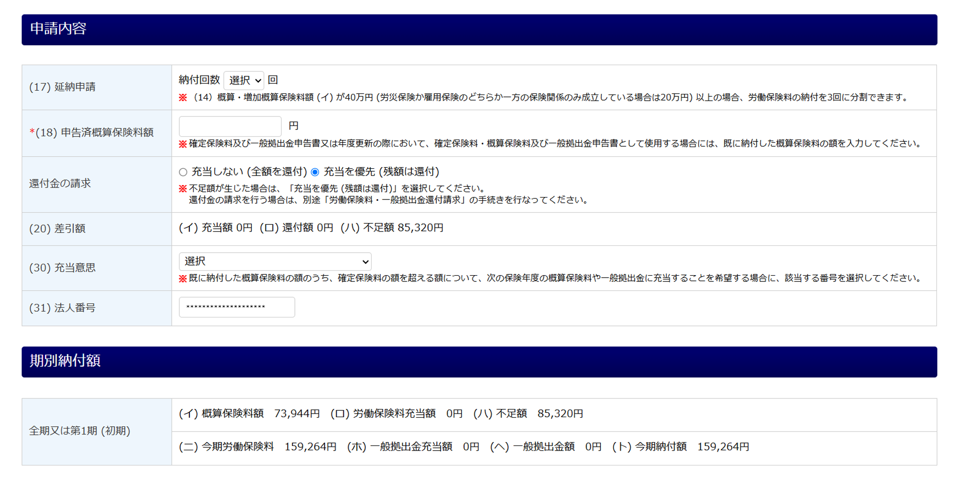The width and height of the screenshot is (959, 478).
Task: Click the 還付金の請求 row label
Action: [x=60, y=184]
